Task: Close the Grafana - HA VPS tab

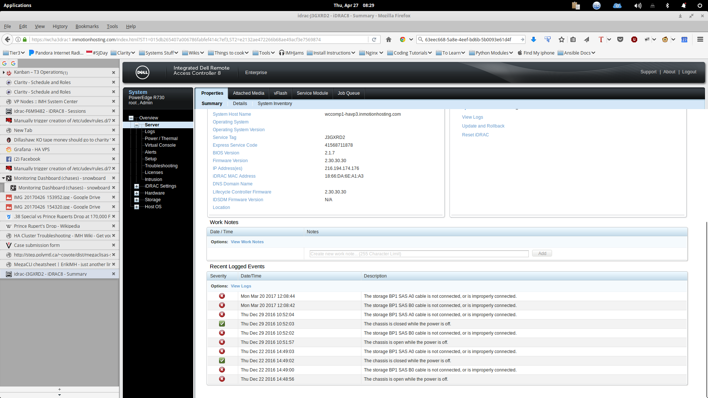Action: pos(114,149)
